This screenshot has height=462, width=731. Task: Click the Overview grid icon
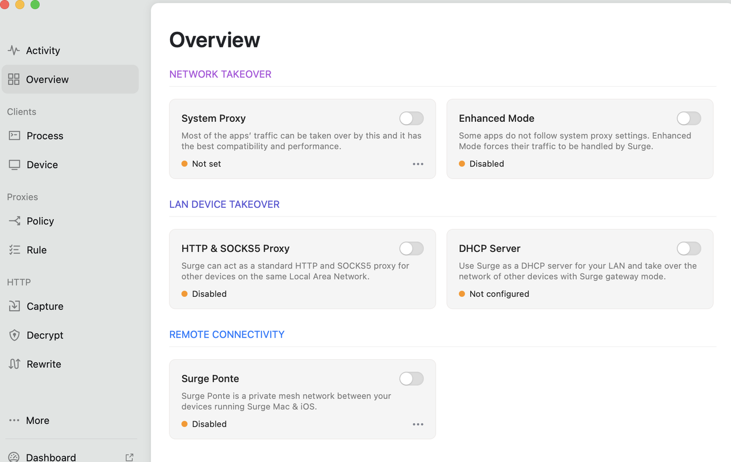(14, 79)
